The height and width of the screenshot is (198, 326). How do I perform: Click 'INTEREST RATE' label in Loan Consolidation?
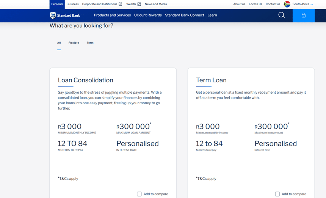127,150
